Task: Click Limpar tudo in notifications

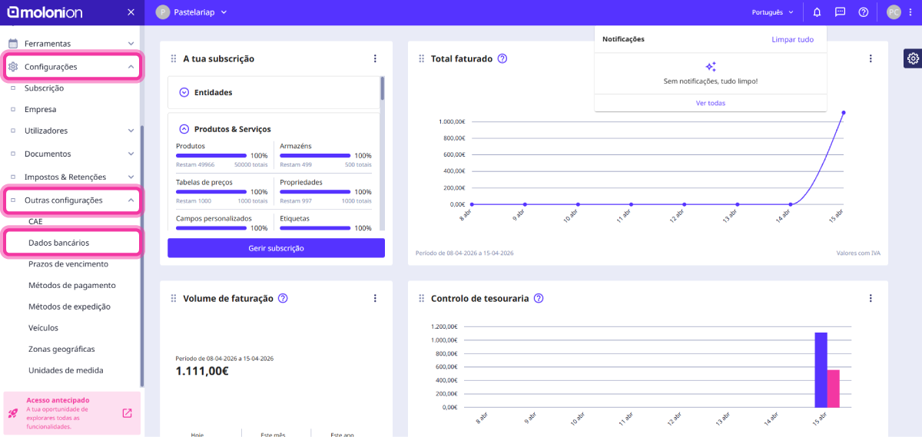Action: pyautogui.click(x=792, y=39)
